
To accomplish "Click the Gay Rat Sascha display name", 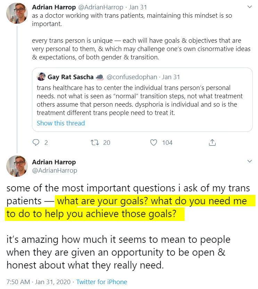I will [x=70, y=77].
